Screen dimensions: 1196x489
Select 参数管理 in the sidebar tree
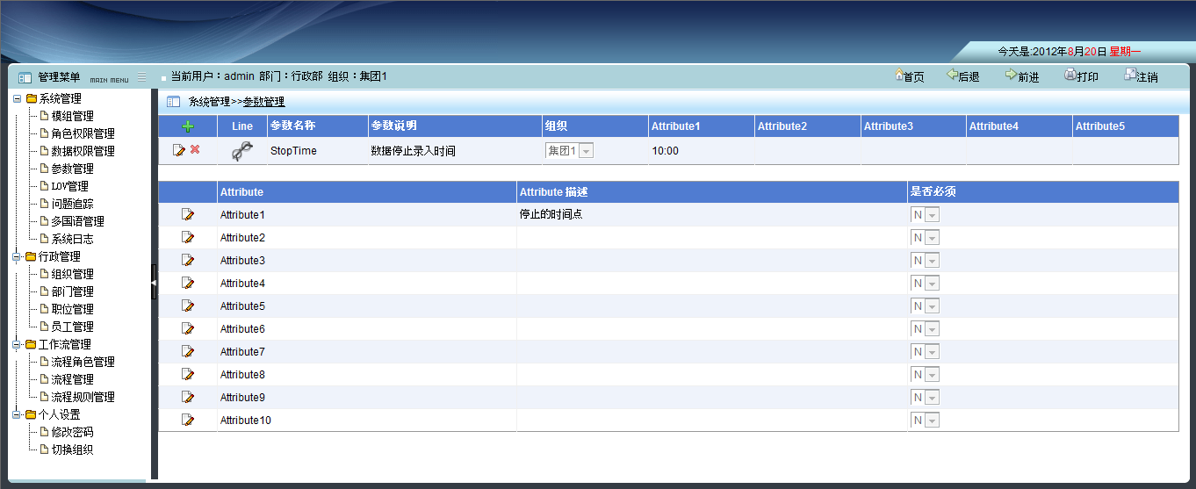pos(72,169)
